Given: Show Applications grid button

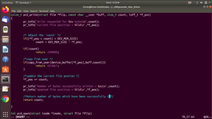Looking at the screenshot, I should coord(5,114).
